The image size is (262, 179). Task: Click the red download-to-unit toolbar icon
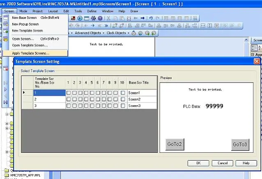73,18
